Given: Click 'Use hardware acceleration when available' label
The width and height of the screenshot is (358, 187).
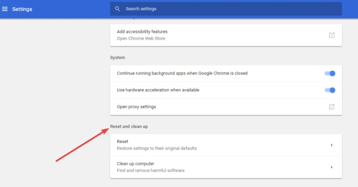Looking at the screenshot, I should (158, 90).
